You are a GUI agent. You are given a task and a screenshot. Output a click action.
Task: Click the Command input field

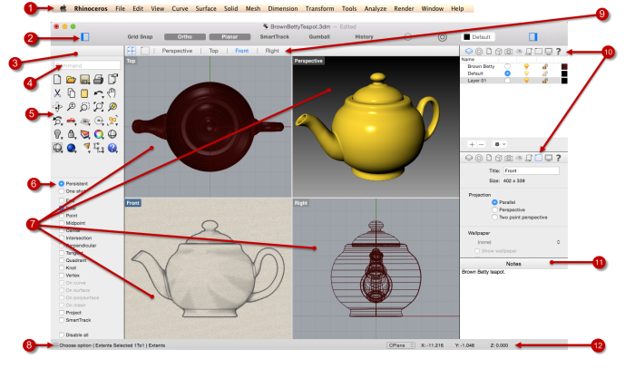[x=87, y=65]
